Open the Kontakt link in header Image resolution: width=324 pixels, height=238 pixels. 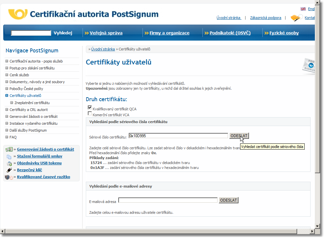coord(310,18)
